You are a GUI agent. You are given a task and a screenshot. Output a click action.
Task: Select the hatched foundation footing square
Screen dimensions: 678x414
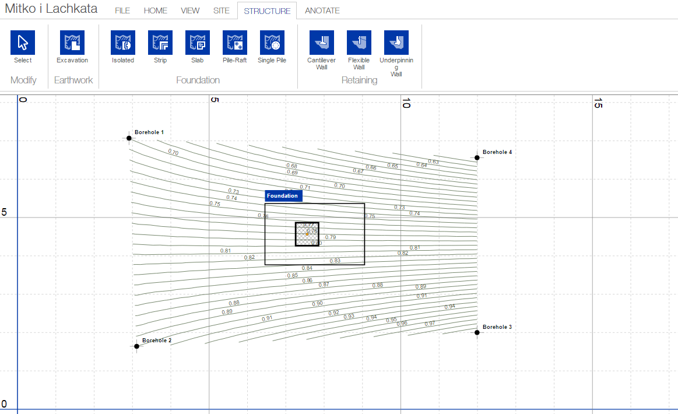point(307,234)
